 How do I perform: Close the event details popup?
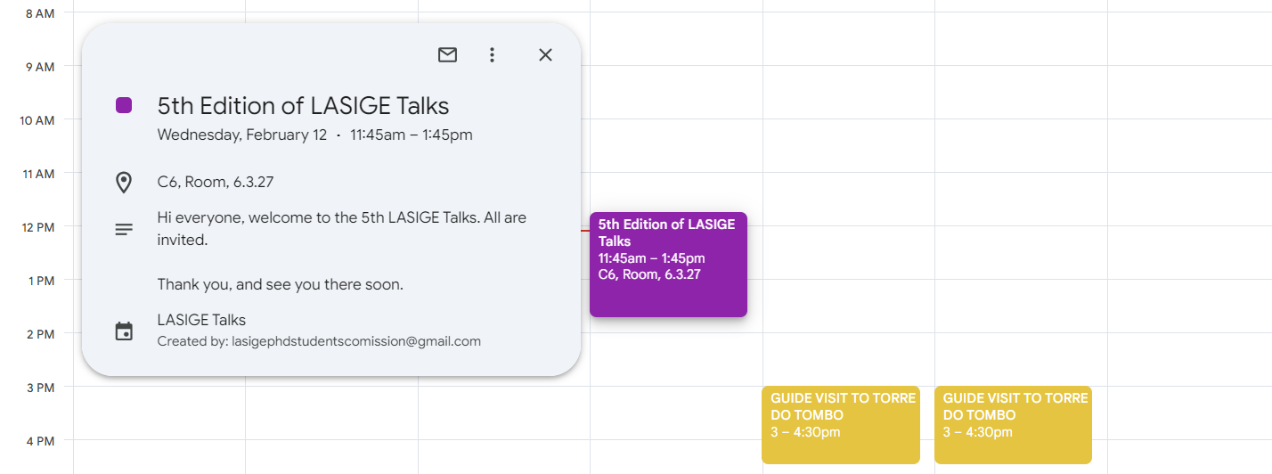pyautogui.click(x=545, y=55)
